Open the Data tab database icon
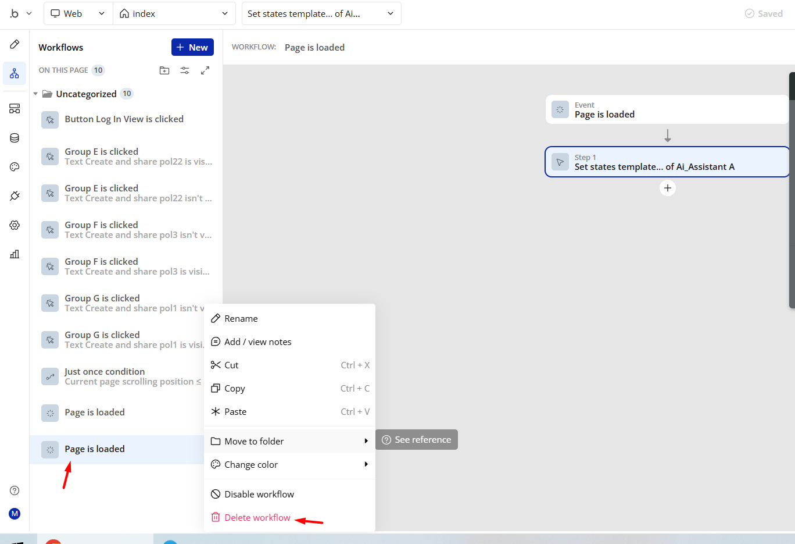This screenshot has height=544, width=795. pyautogui.click(x=15, y=138)
